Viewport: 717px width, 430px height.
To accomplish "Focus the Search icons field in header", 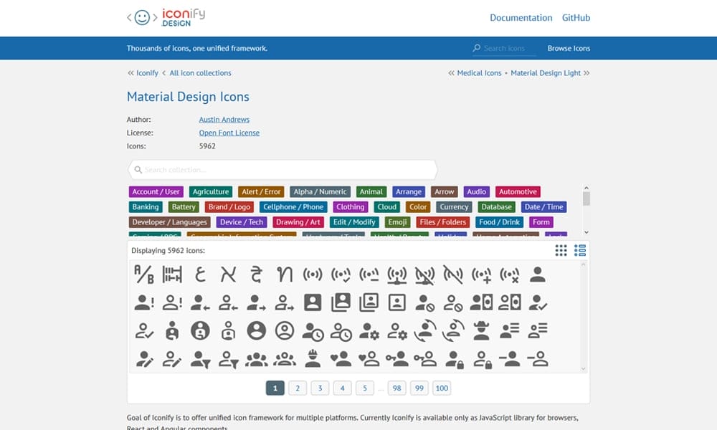I will click(x=504, y=49).
